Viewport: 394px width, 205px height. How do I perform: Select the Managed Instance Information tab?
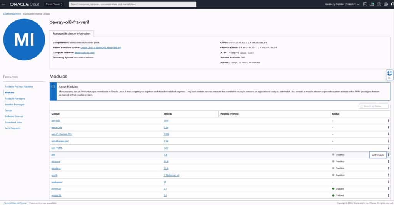tap(72, 33)
